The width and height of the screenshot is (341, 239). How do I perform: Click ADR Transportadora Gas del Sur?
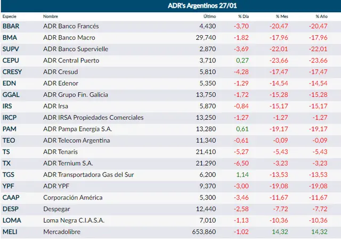[88, 175]
